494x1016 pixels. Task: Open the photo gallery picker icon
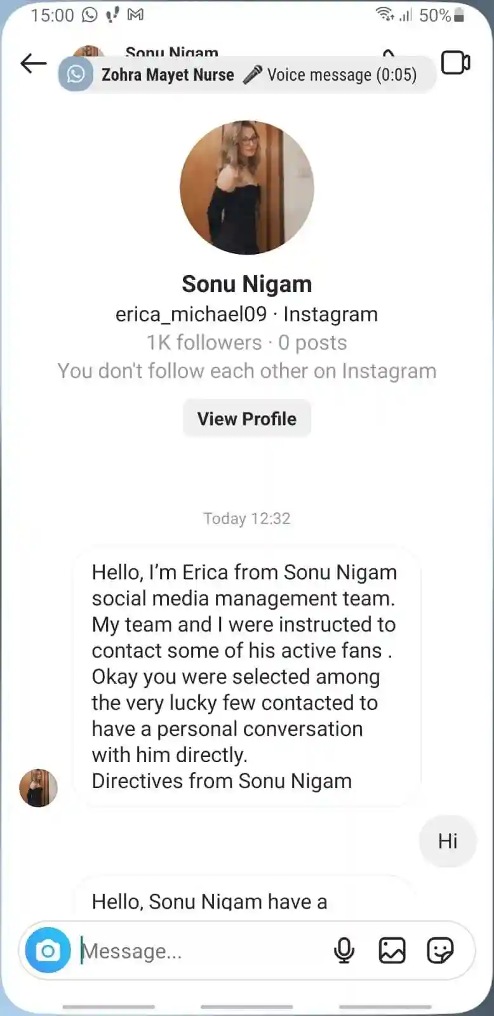(x=392, y=951)
